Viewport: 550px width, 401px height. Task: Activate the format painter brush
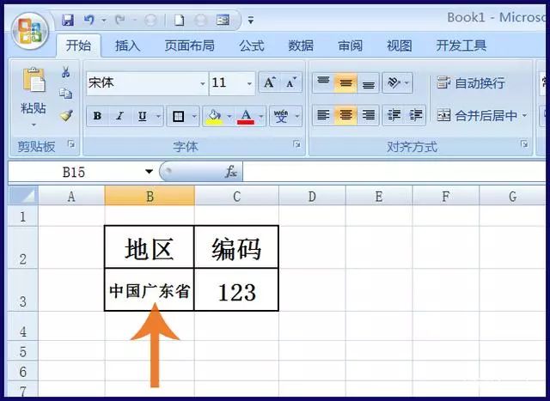[66, 116]
